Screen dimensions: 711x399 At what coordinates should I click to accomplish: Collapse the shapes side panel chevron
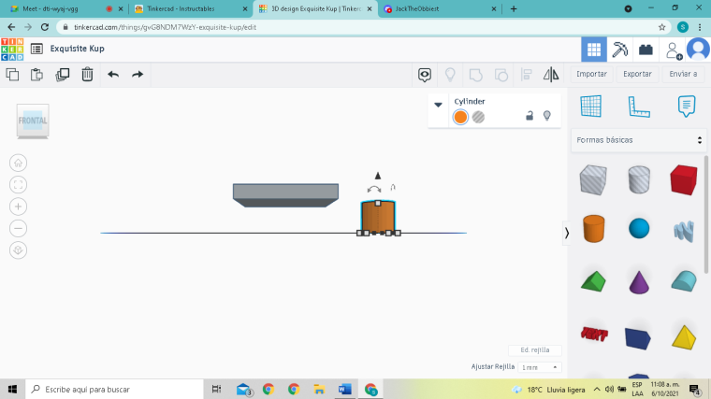pos(566,234)
